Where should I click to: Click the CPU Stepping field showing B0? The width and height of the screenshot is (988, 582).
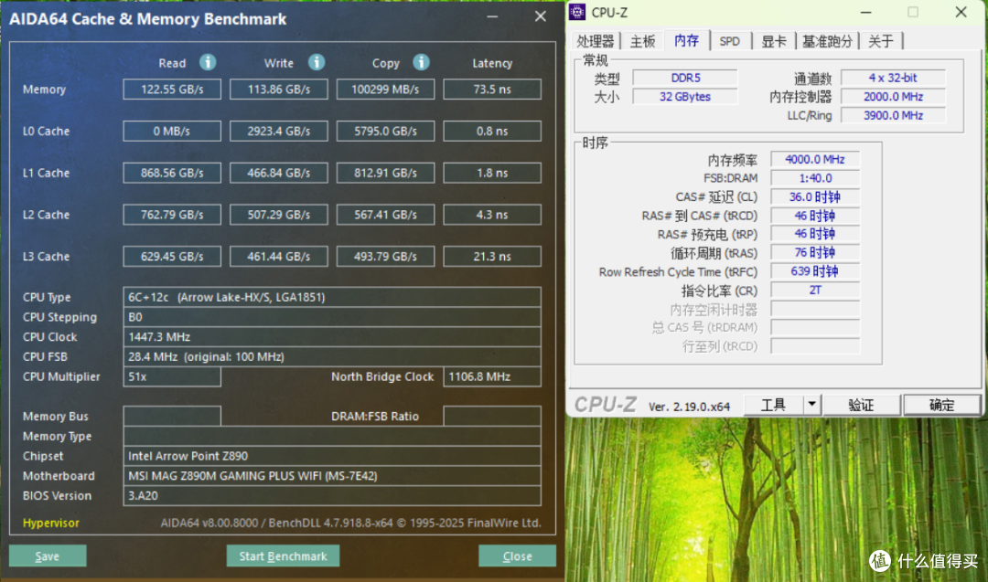coord(332,317)
